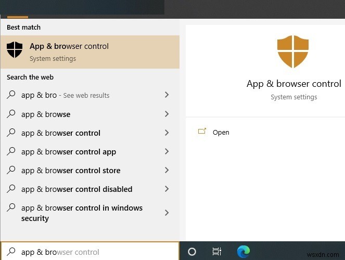This screenshot has height=260, width=345.
Task: Click the 'Search the web' section heading
Action: pos(30,77)
